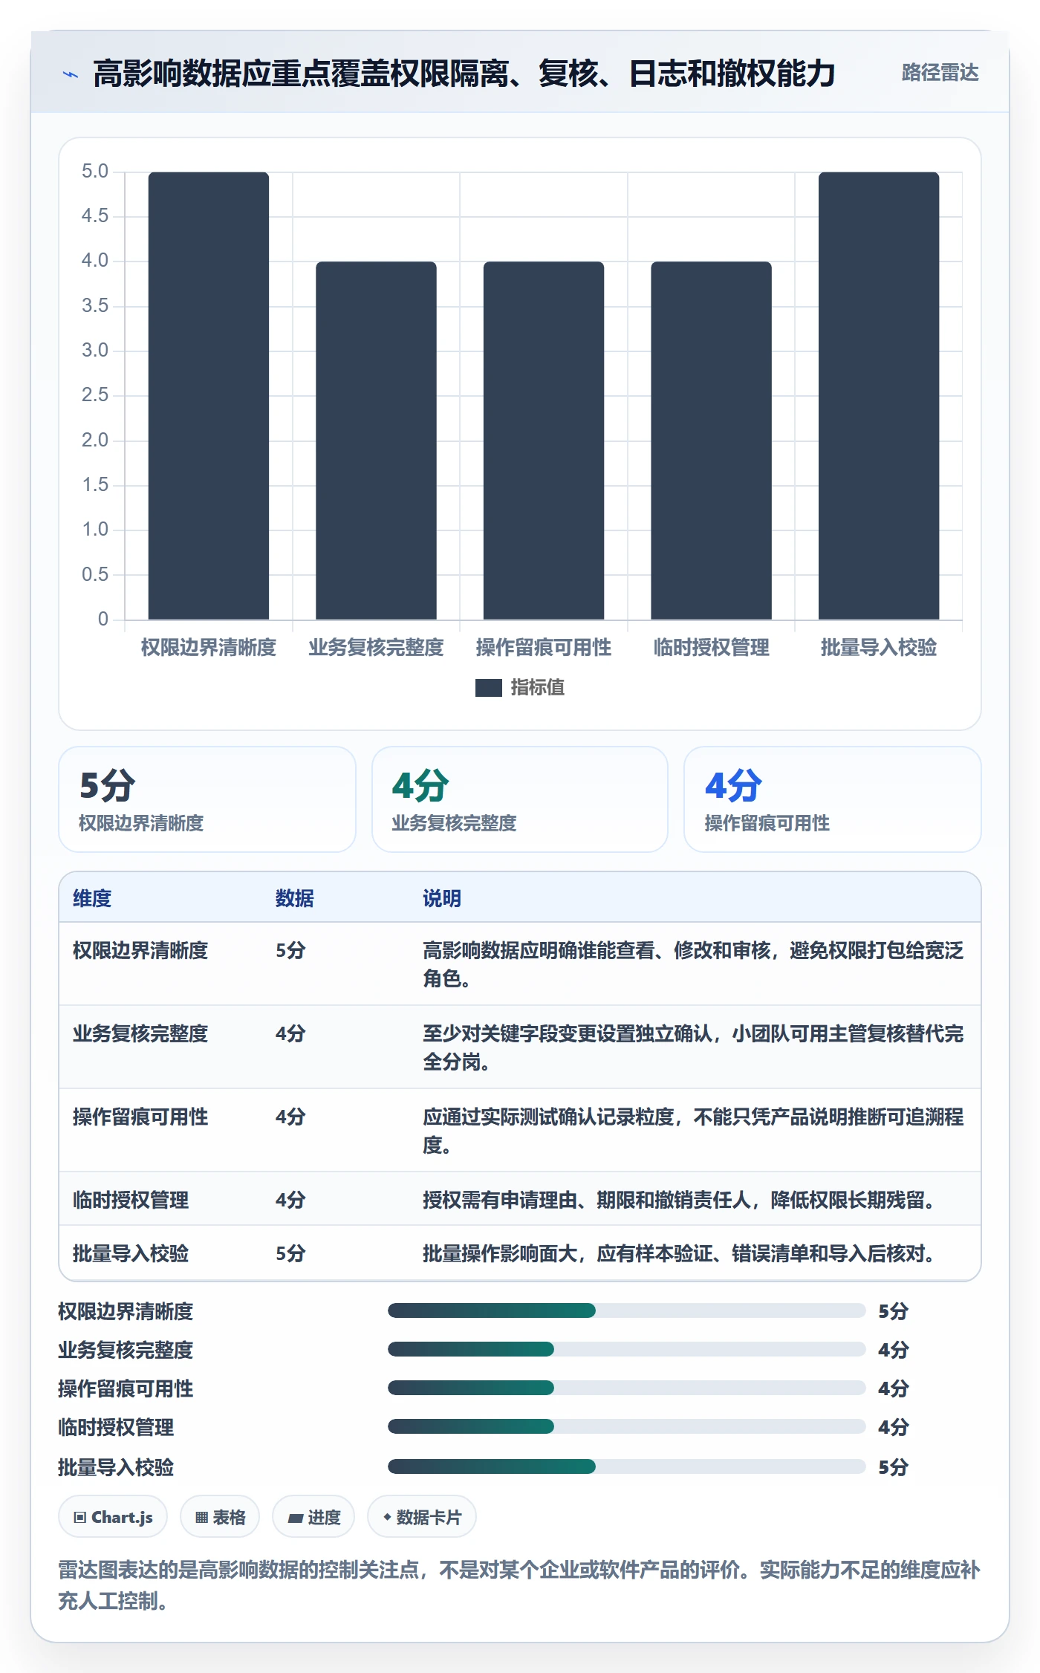Image resolution: width=1040 pixels, height=1673 pixels.
Task: Click the 操作留痕可用性 bar in chart
Action: coord(544,441)
